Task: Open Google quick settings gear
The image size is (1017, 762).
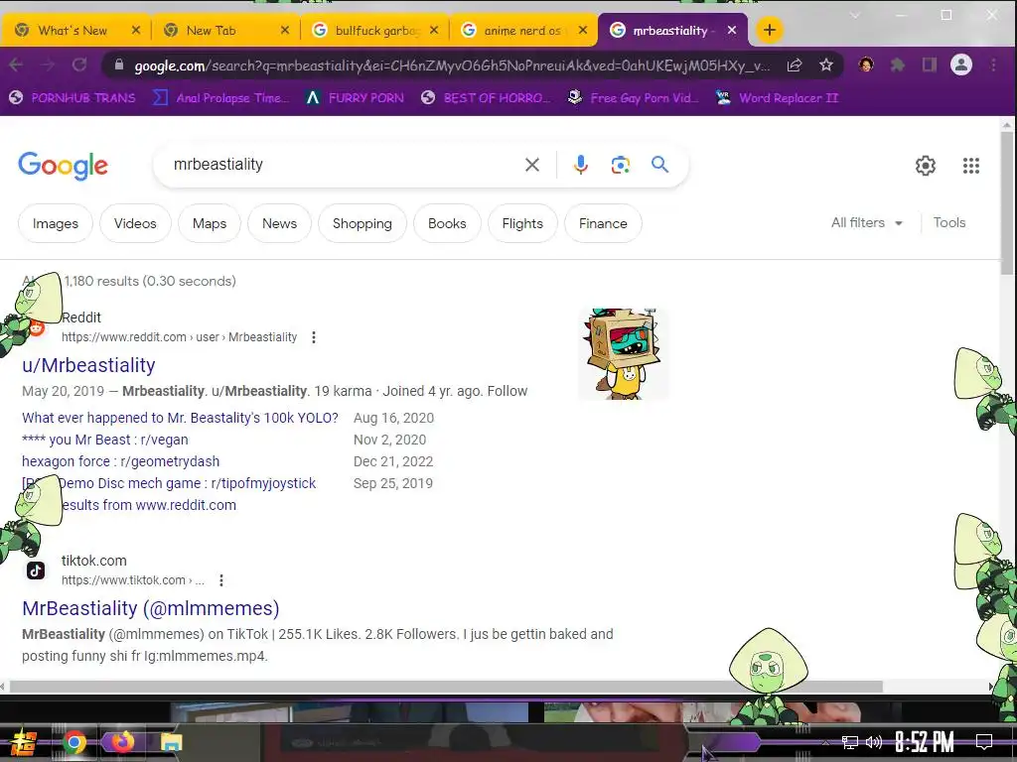Action: coord(926,166)
